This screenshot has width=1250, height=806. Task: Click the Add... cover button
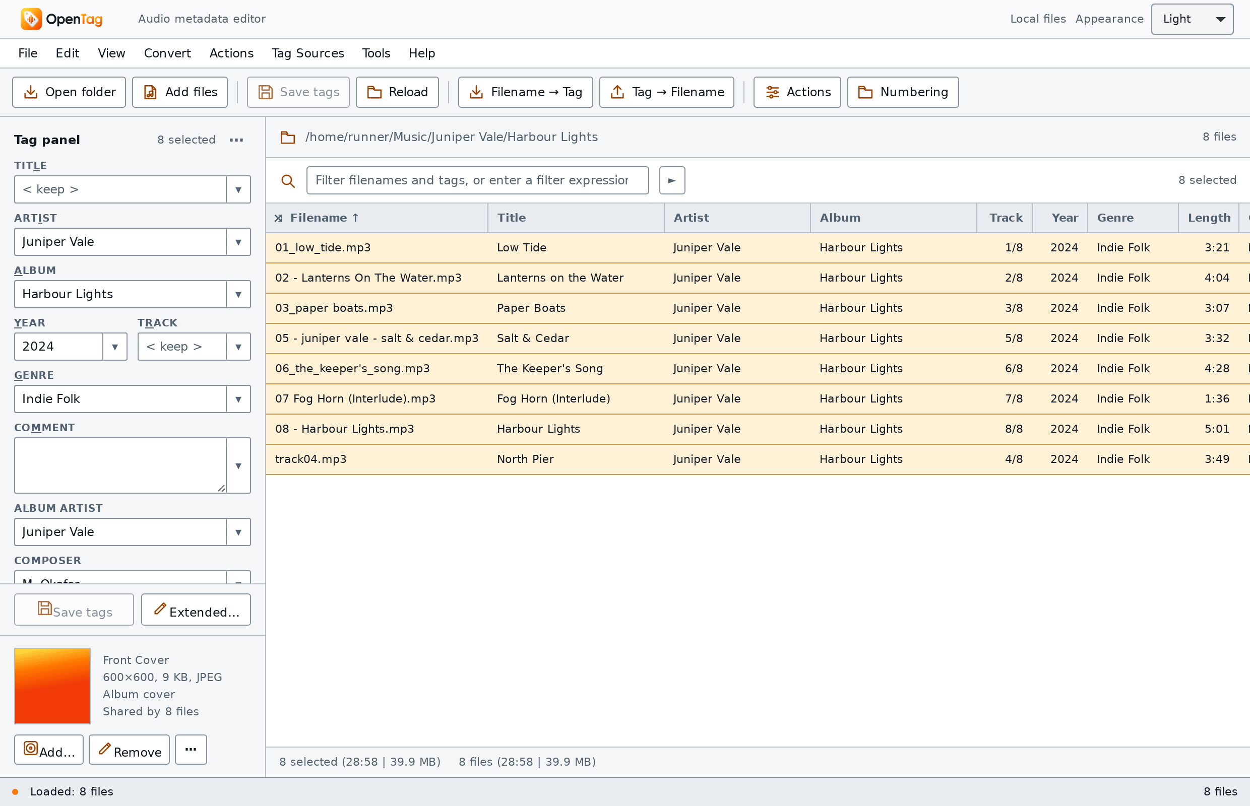click(49, 749)
